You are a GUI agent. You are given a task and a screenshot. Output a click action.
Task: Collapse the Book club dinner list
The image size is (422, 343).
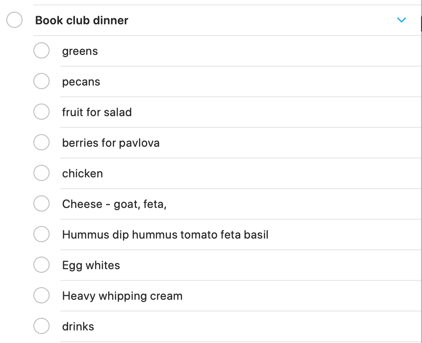pyautogui.click(x=401, y=20)
